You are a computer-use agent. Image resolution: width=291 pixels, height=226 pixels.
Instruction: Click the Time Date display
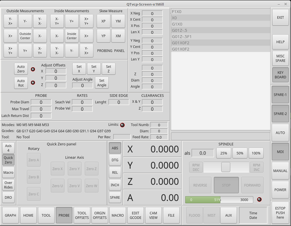coord(253,215)
